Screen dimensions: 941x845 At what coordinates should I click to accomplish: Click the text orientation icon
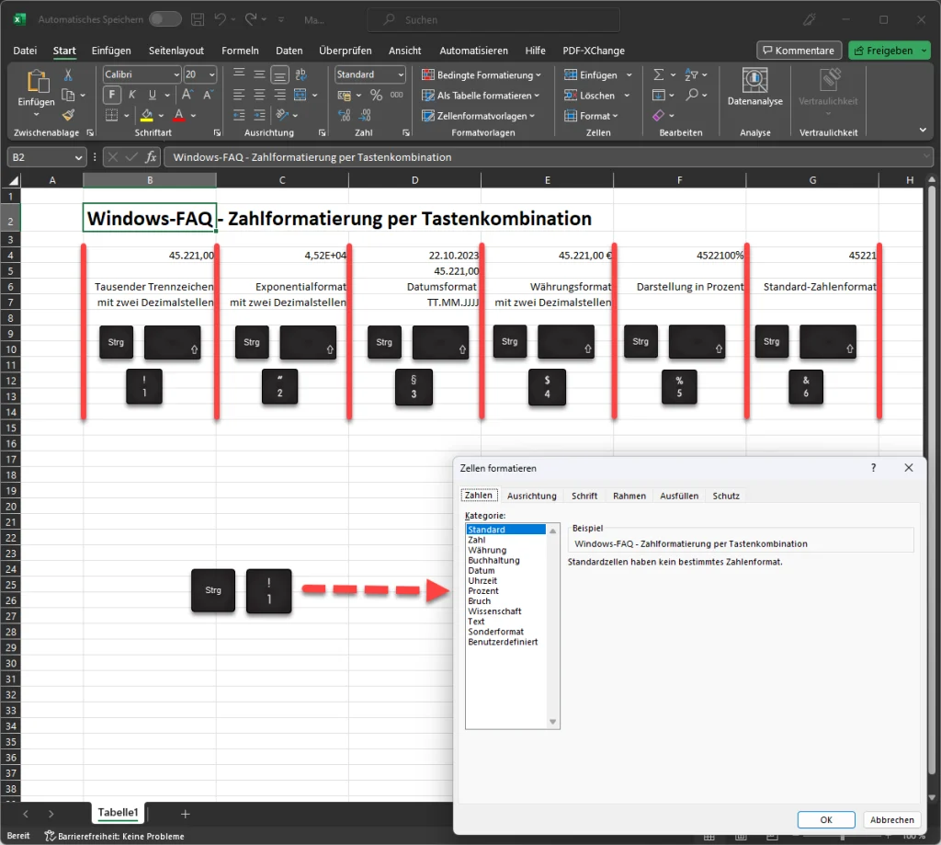click(x=281, y=115)
